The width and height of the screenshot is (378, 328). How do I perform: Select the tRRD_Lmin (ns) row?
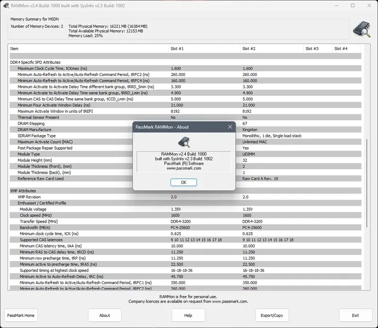tap(185, 93)
